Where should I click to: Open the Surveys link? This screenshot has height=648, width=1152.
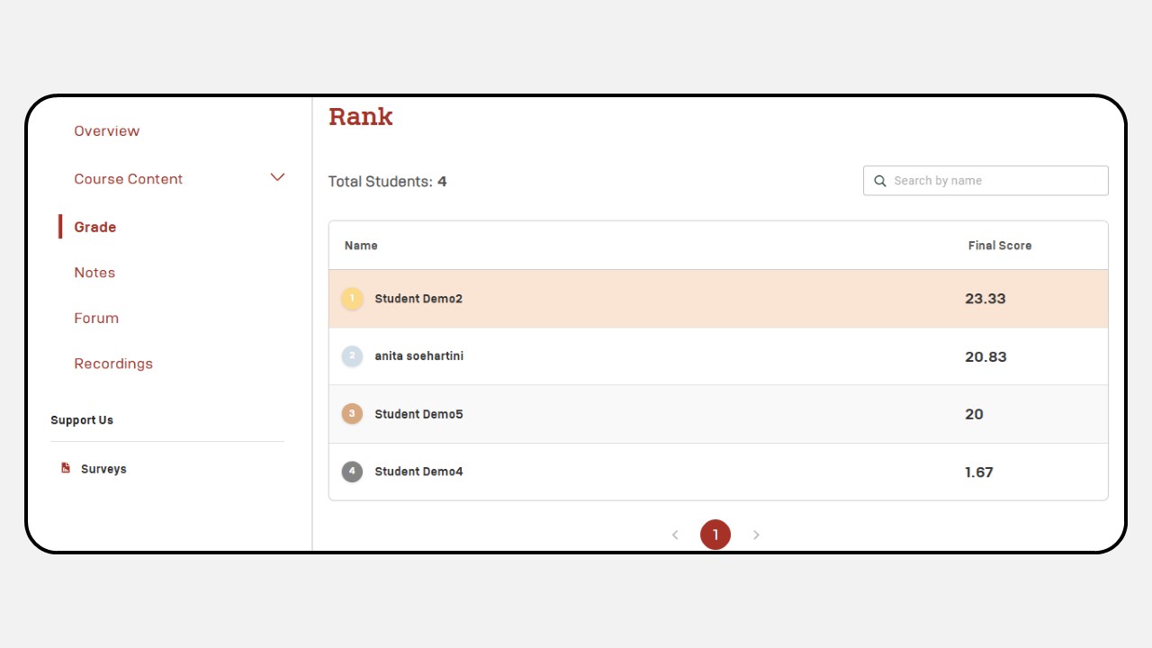click(x=103, y=469)
